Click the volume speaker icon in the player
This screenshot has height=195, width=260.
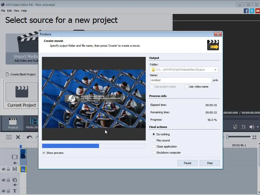point(252,127)
